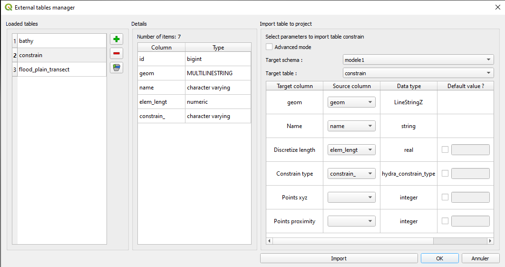Viewport: 505px width, 267px height.
Task: Click the constrain_ column cell in Details
Action: pos(161,116)
